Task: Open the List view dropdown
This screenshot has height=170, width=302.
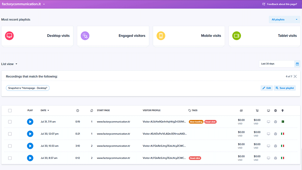Action: point(9,64)
